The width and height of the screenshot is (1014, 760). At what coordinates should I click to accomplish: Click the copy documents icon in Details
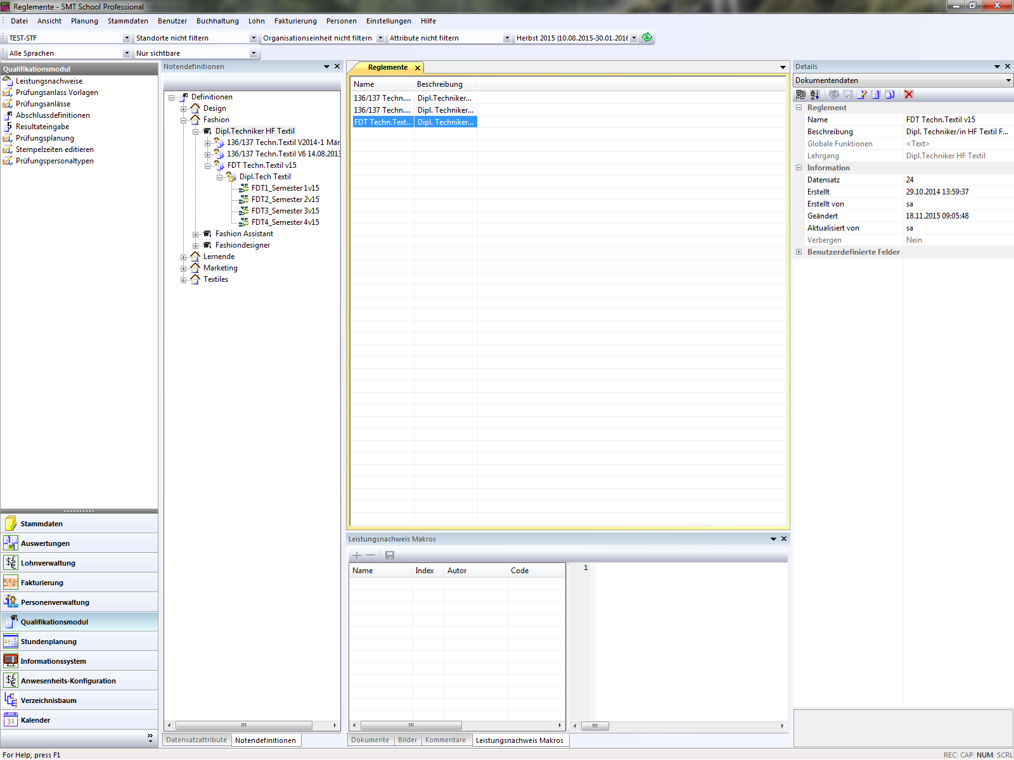890,94
